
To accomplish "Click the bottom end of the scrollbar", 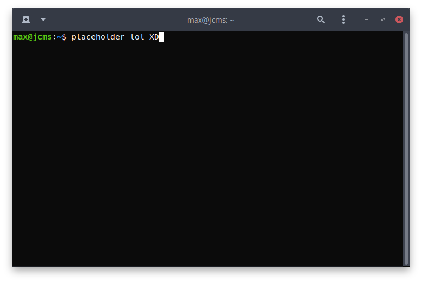I will (x=406, y=261).
